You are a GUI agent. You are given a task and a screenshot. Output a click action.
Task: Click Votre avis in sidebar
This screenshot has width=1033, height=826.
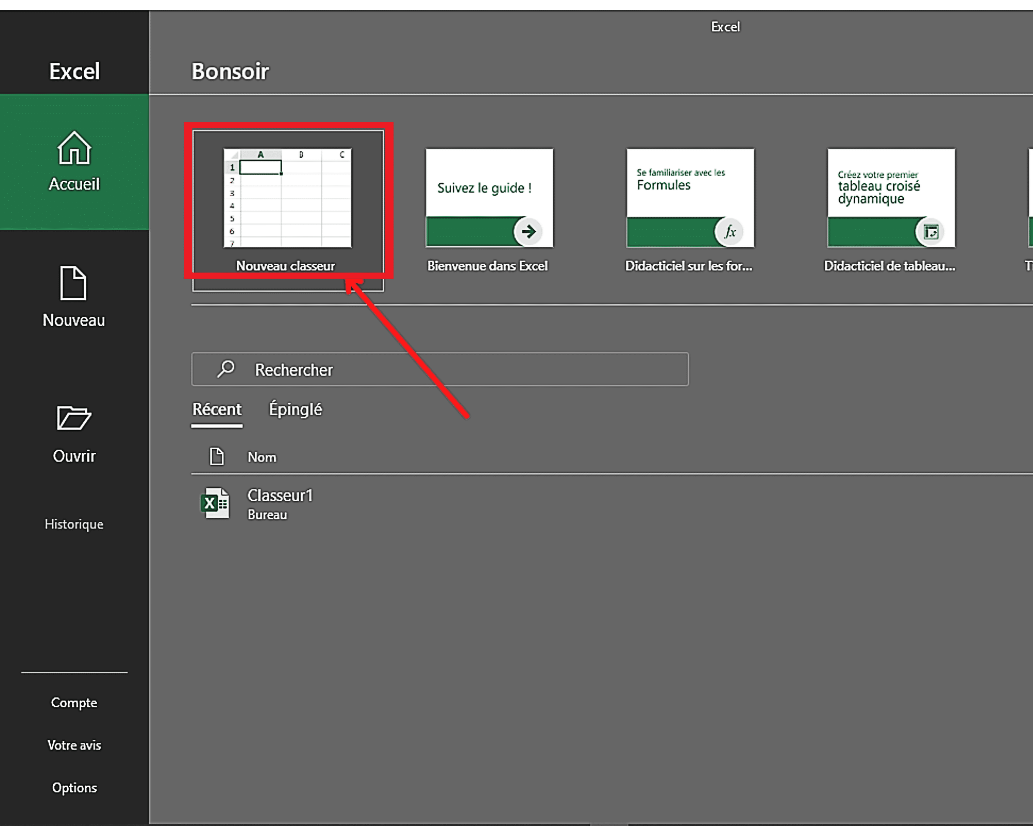pos(74,745)
